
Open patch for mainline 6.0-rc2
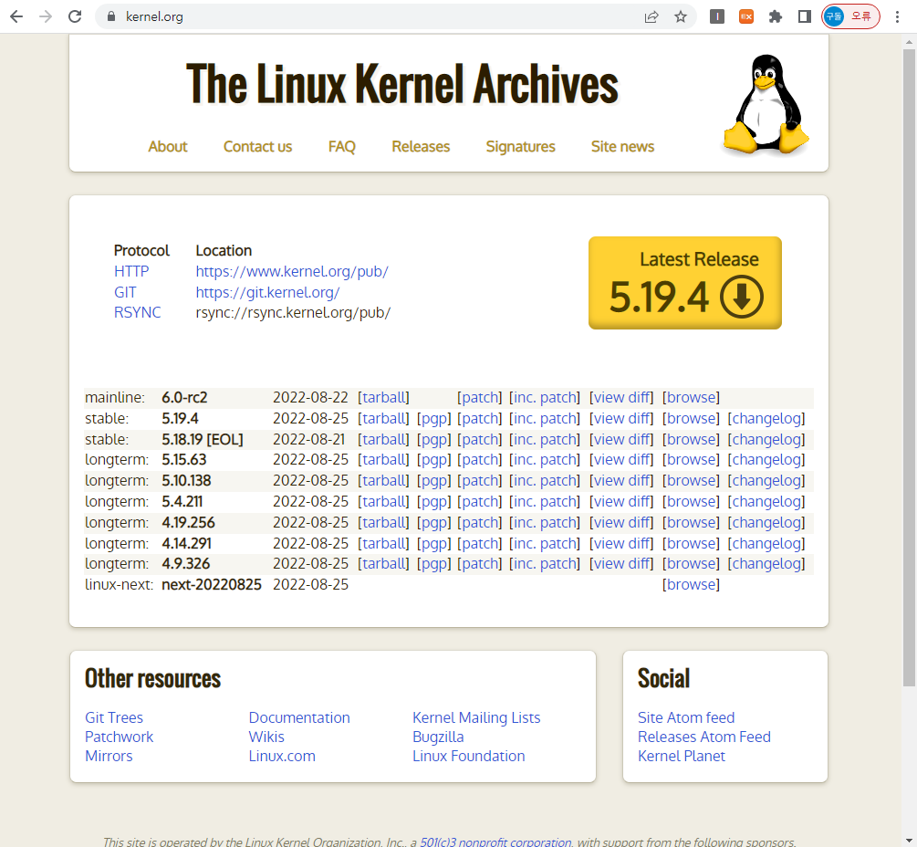click(x=480, y=397)
